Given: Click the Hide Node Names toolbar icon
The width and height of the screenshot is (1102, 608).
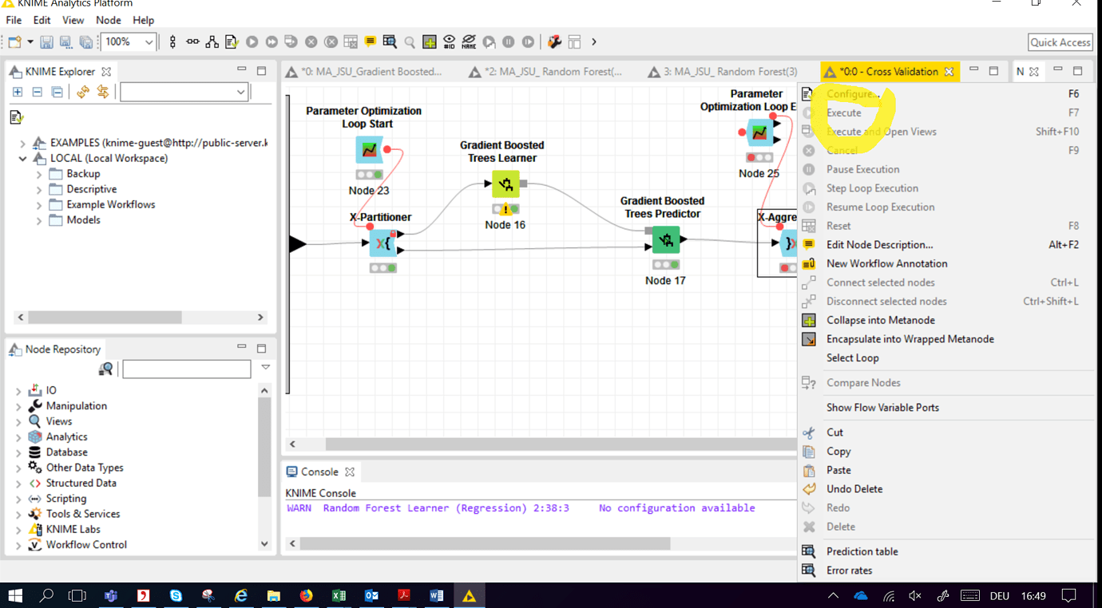Looking at the screenshot, I should pos(467,41).
